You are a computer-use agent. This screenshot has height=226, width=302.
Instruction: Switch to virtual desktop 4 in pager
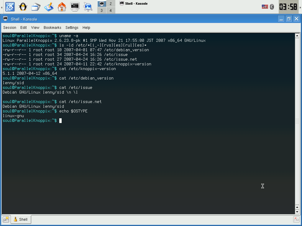click(111, 10)
